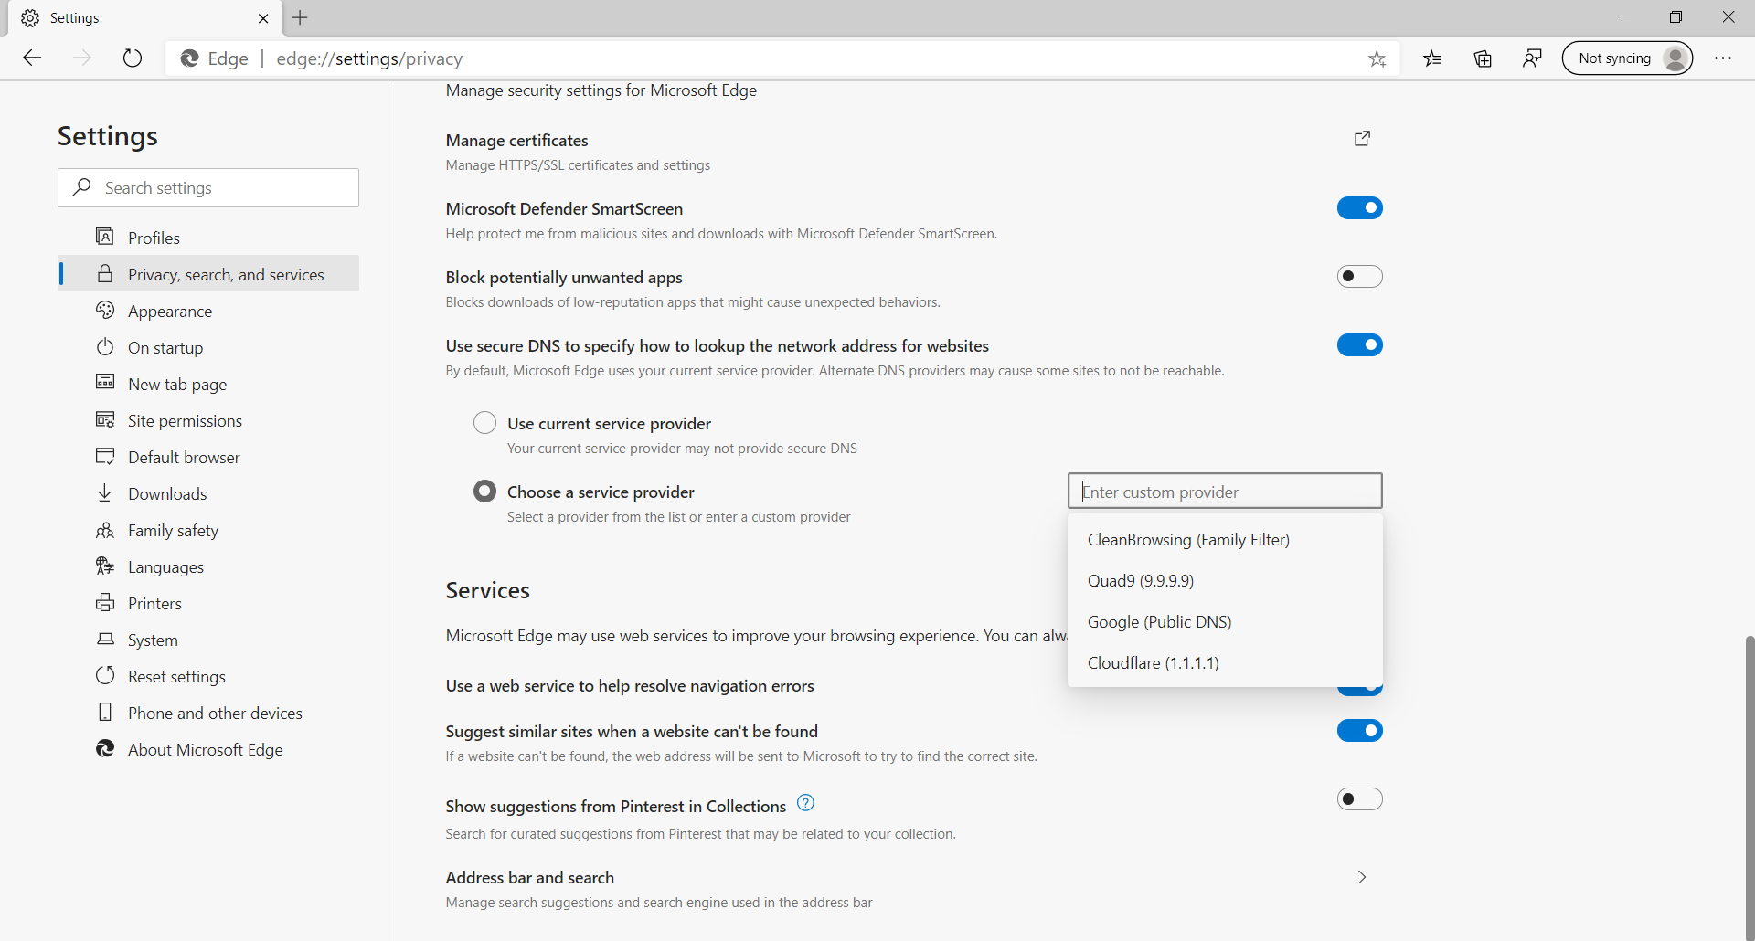Viewport: 1755px width, 941px height.
Task: Click the System laptop icon
Action: tap(105, 639)
